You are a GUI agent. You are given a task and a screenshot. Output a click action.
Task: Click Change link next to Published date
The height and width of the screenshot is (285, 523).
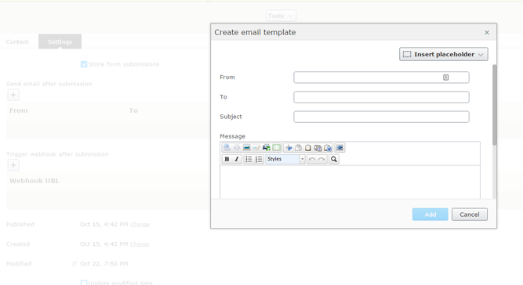pos(140,225)
